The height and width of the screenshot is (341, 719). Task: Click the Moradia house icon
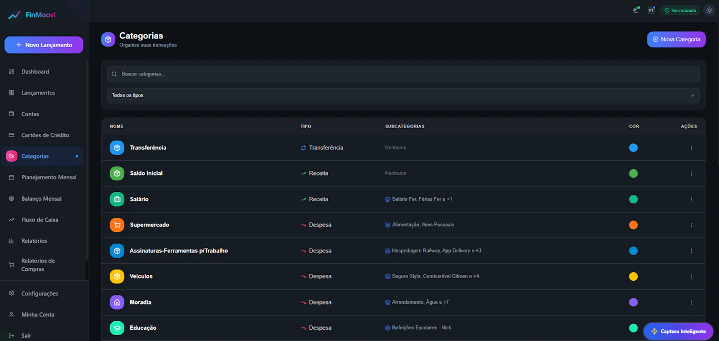(x=117, y=302)
